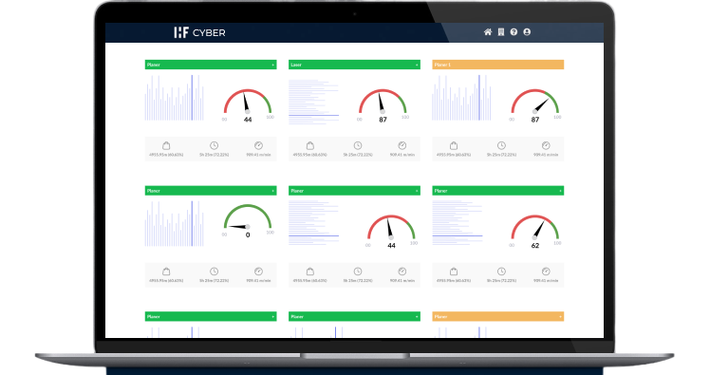Go to the Home icon in header
Image resolution: width=710 pixels, height=375 pixels.
pos(488,32)
